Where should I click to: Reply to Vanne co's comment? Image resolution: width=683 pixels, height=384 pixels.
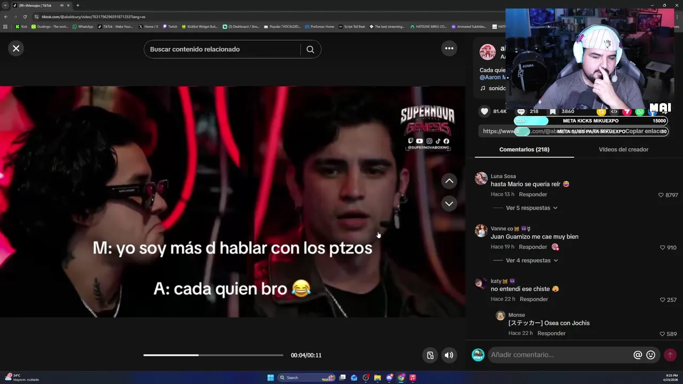(533, 247)
